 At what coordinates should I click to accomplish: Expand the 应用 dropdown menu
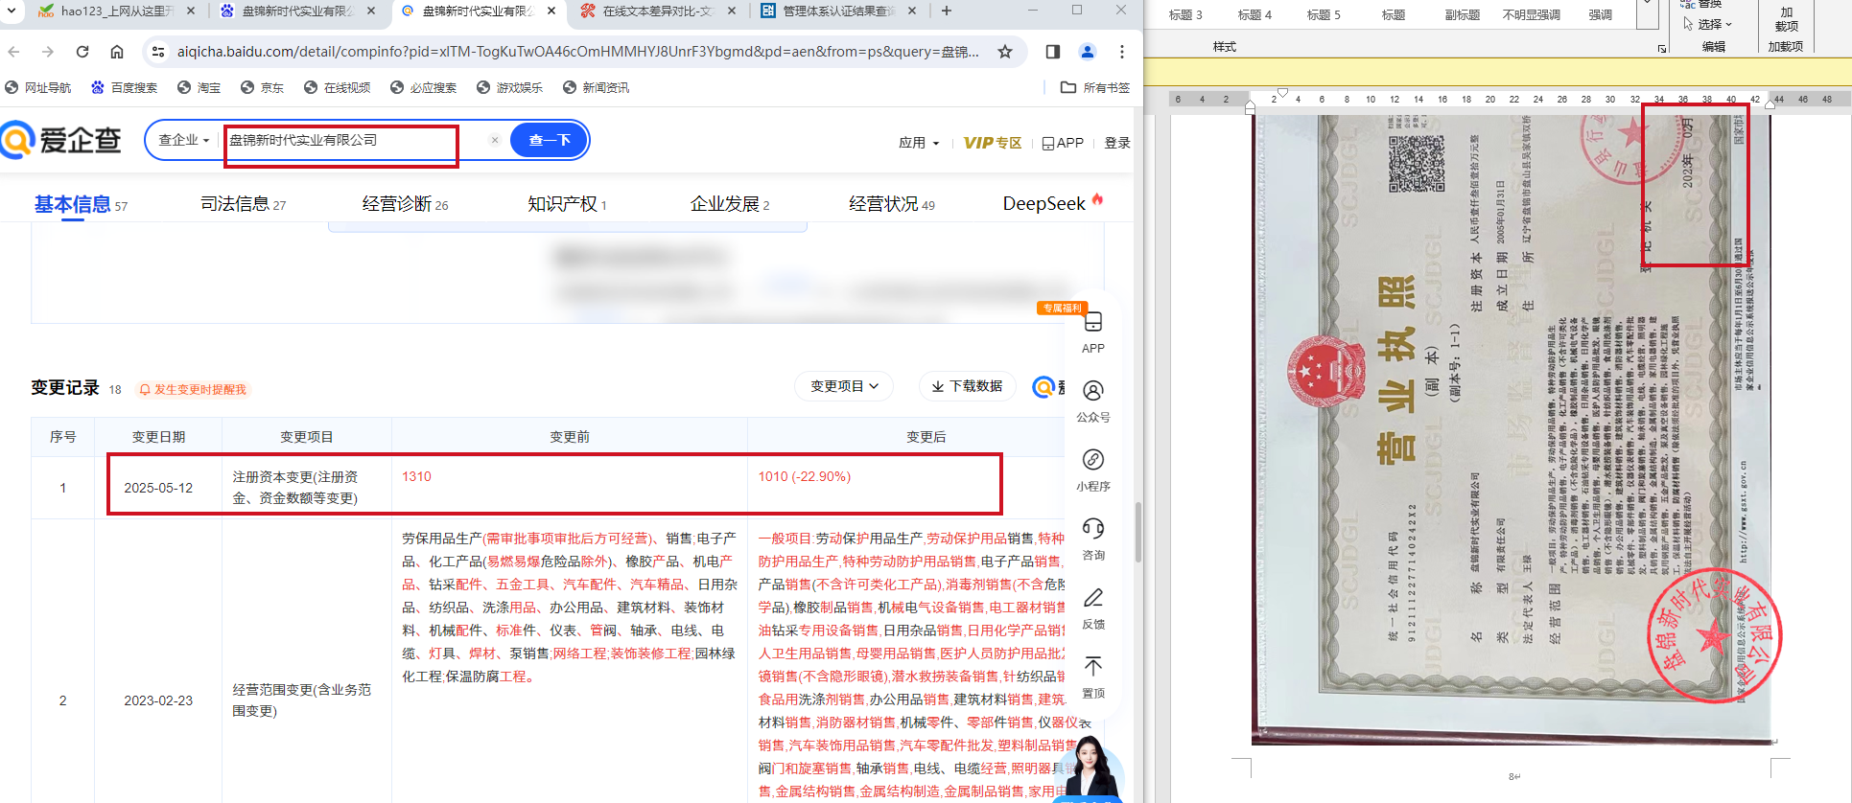919,143
